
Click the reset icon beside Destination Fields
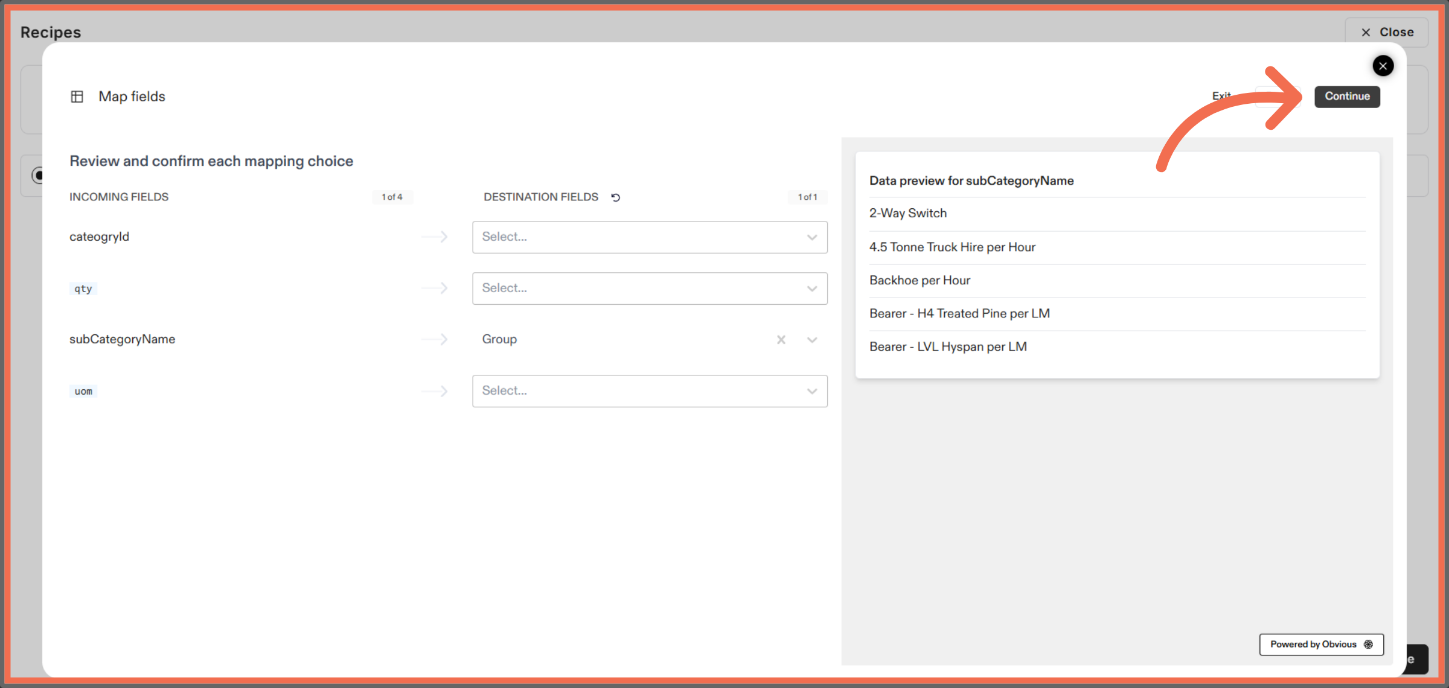615,197
